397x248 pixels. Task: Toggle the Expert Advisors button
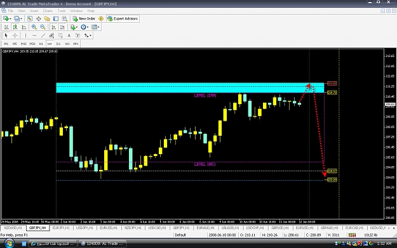(x=123, y=18)
